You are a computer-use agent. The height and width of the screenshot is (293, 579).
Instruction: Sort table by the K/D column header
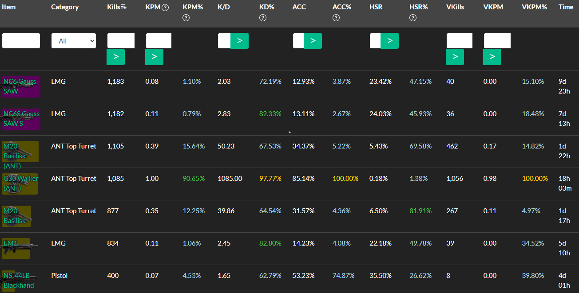[x=224, y=7]
